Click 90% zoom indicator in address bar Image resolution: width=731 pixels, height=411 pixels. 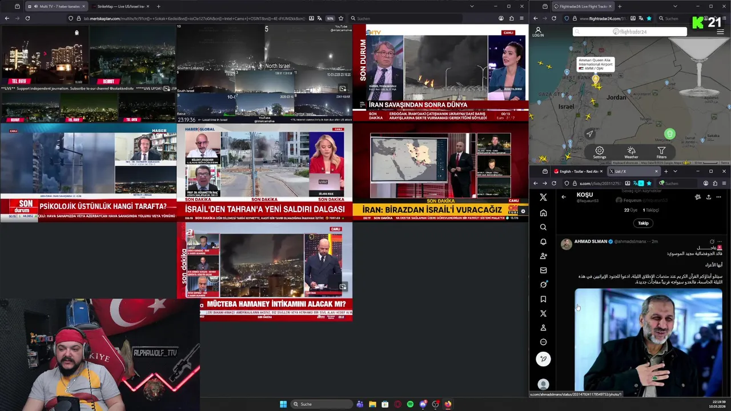click(x=330, y=18)
